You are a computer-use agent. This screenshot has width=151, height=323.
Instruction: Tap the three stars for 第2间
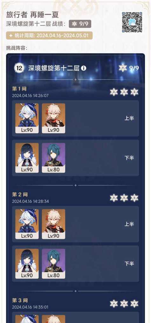[124, 198]
